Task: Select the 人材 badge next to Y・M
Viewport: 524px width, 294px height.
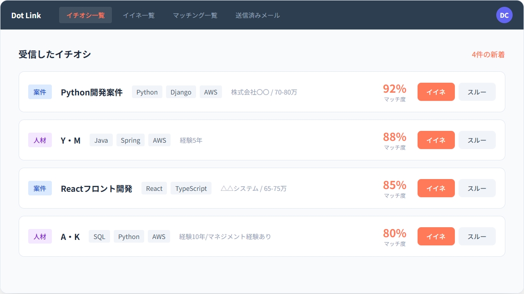Action: point(40,140)
